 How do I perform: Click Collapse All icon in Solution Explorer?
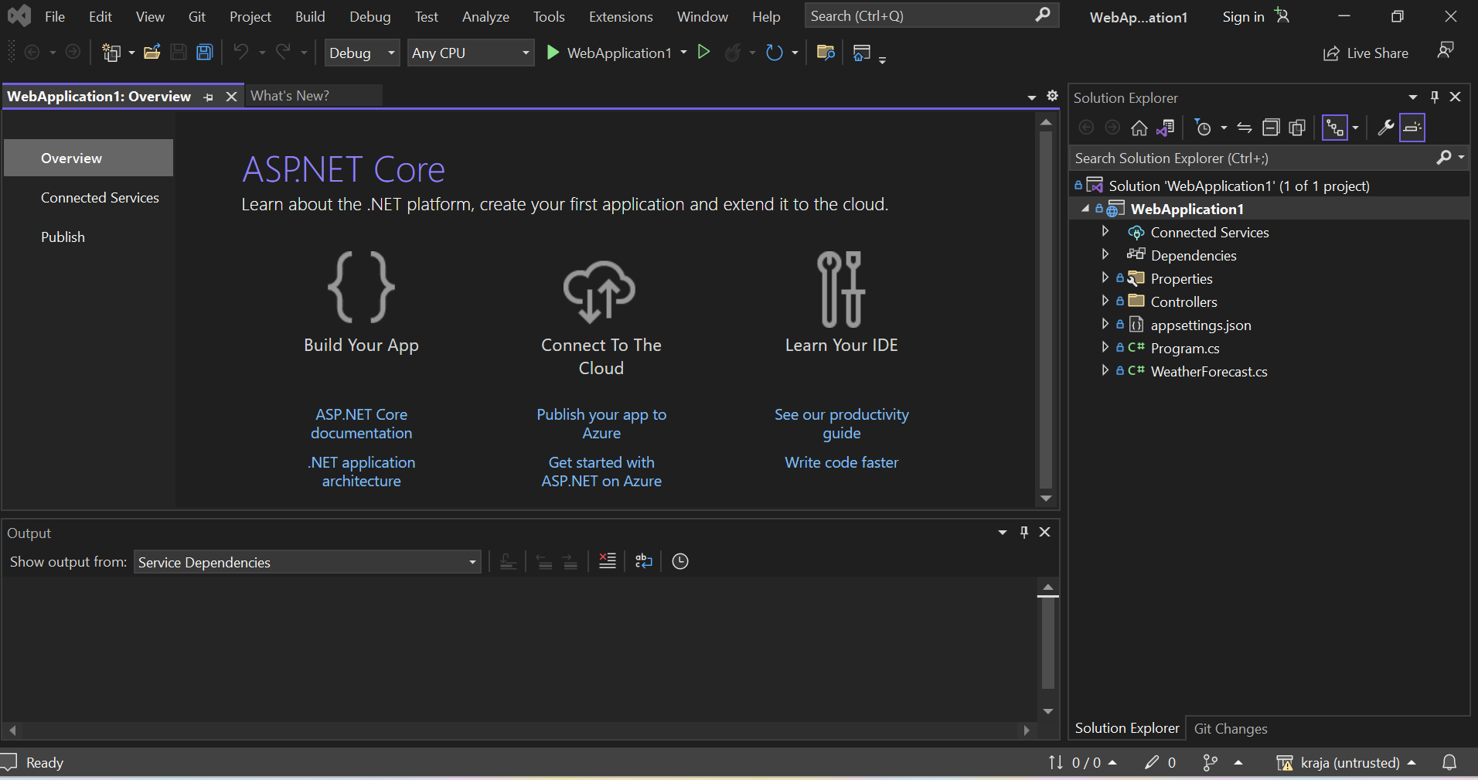click(1271, 128)
